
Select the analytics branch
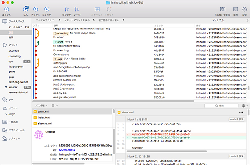(14, 51)
